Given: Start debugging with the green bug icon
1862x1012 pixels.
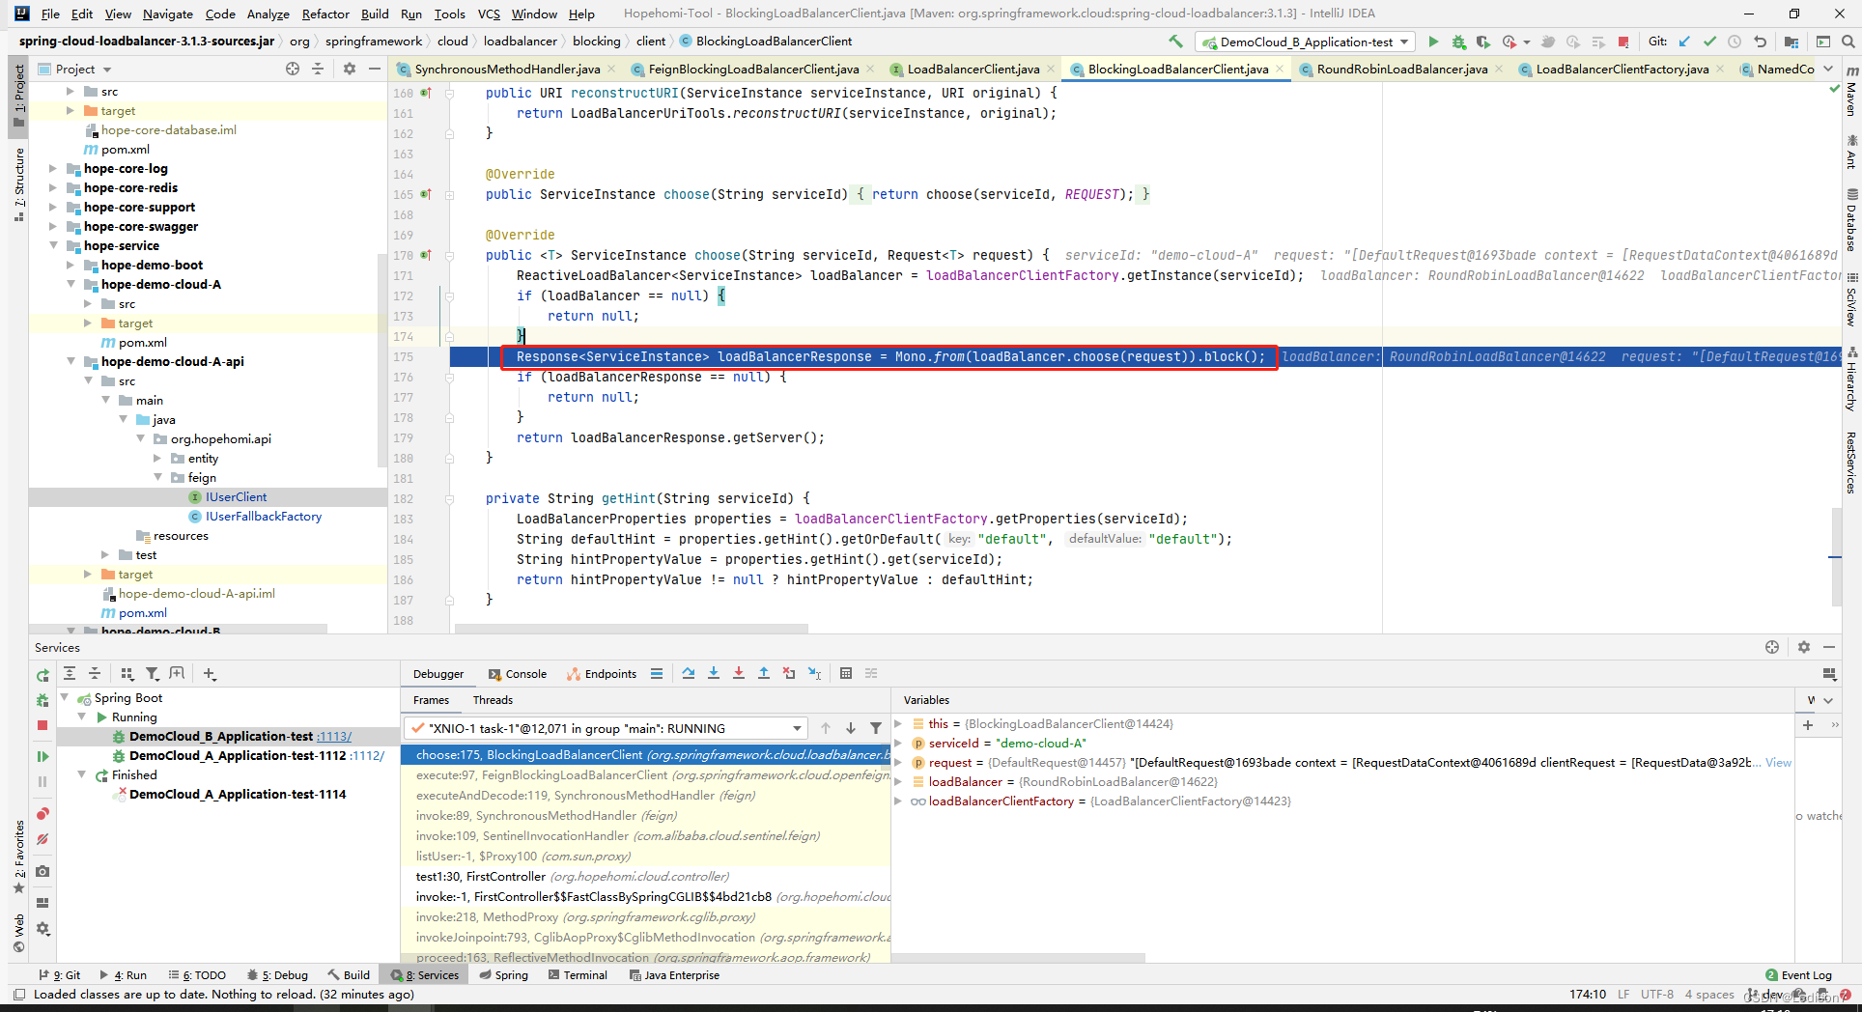Looking at the screenshot, I should pyautogui.click(x=1458, y=42).
